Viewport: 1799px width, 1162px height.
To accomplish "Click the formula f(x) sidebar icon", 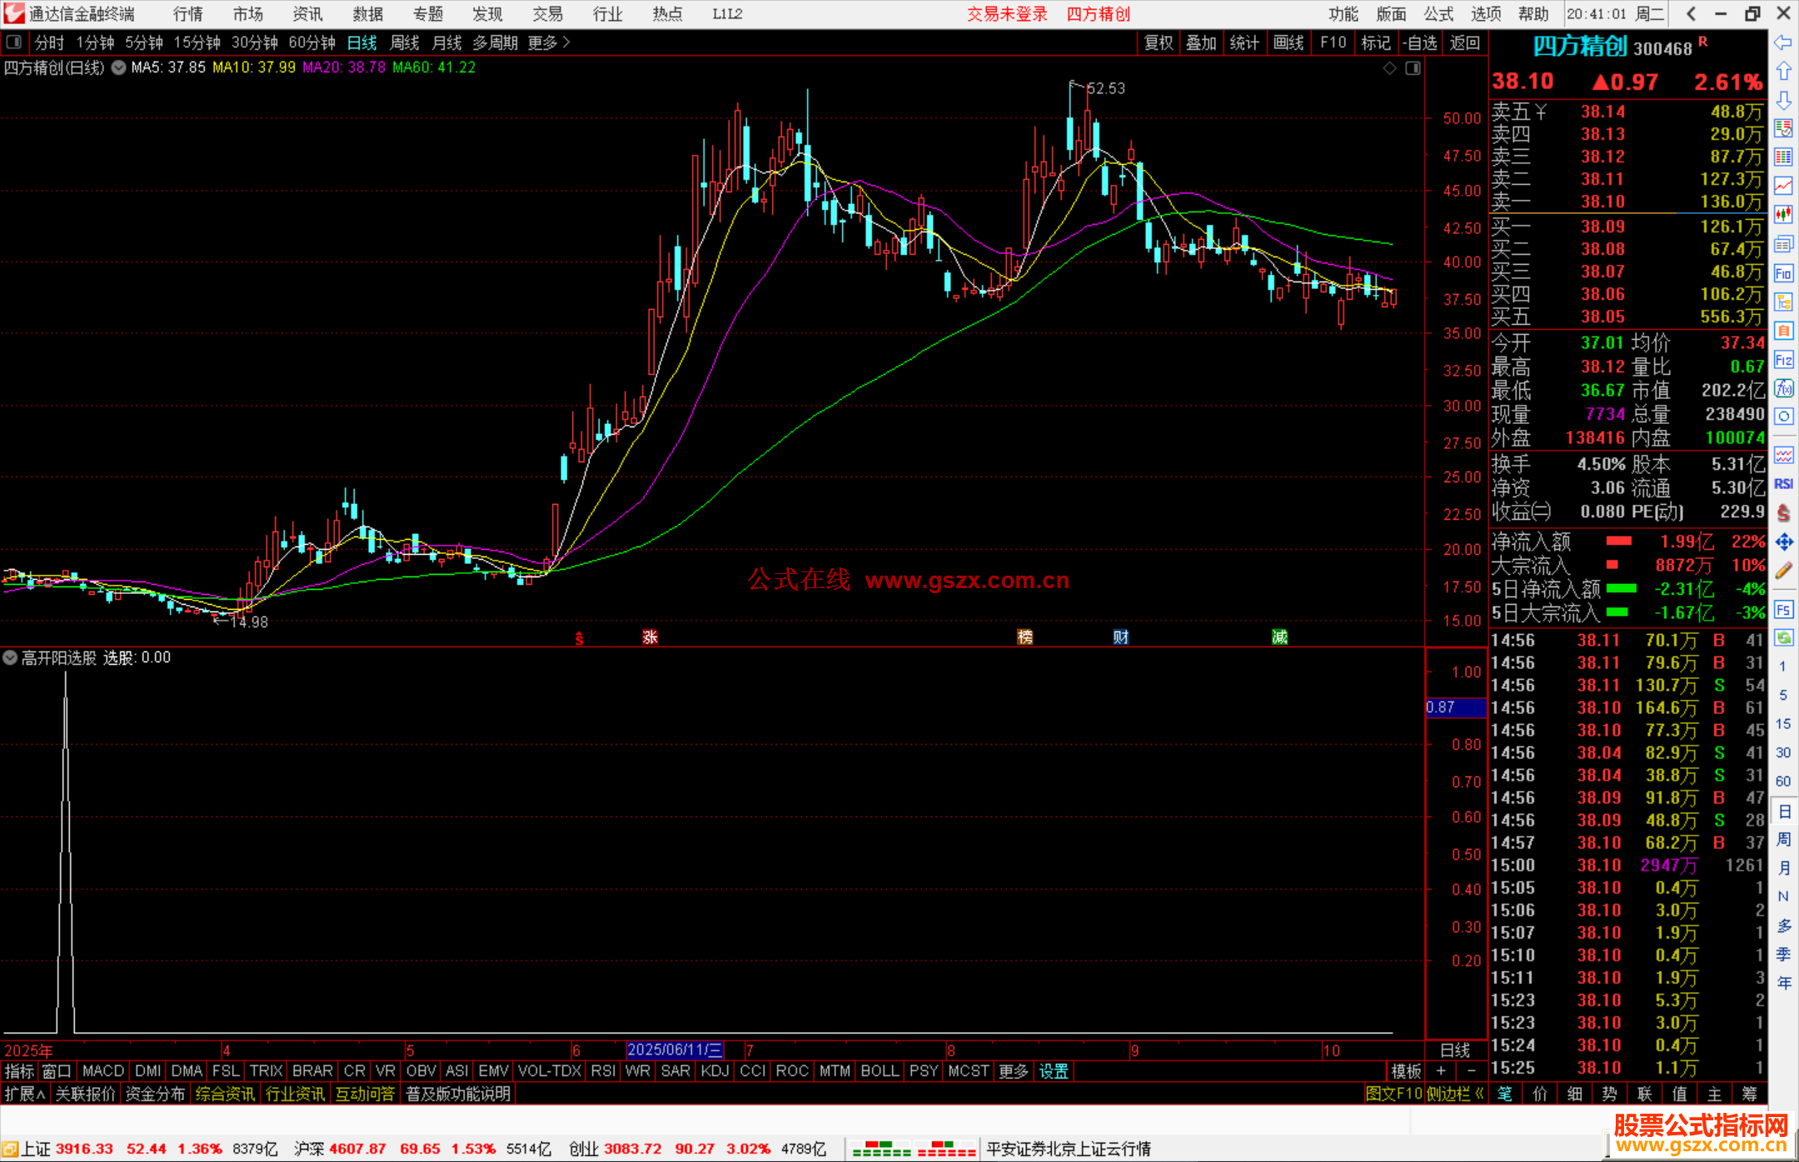I will pos(1783,388).
